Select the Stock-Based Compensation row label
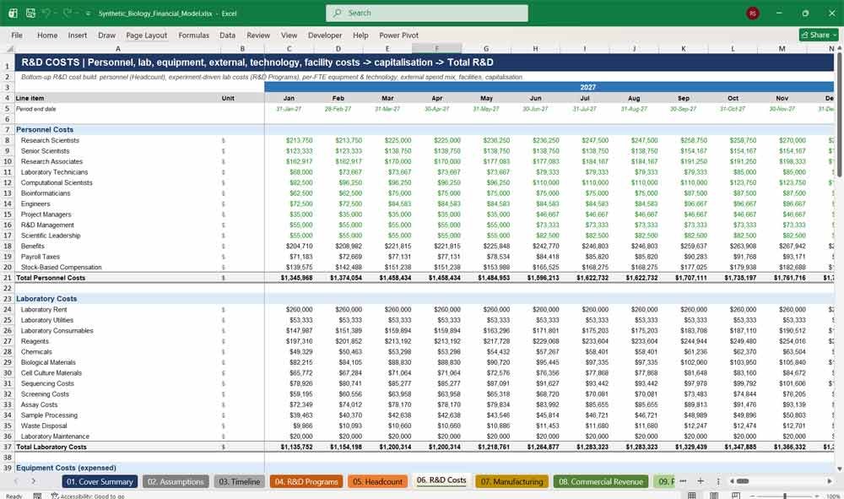 click(x=61, y=267)
